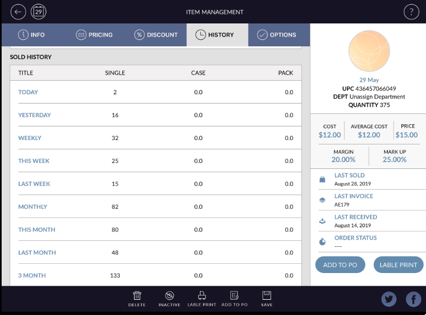Open the help question mark icon

click(x=411, y=12)
